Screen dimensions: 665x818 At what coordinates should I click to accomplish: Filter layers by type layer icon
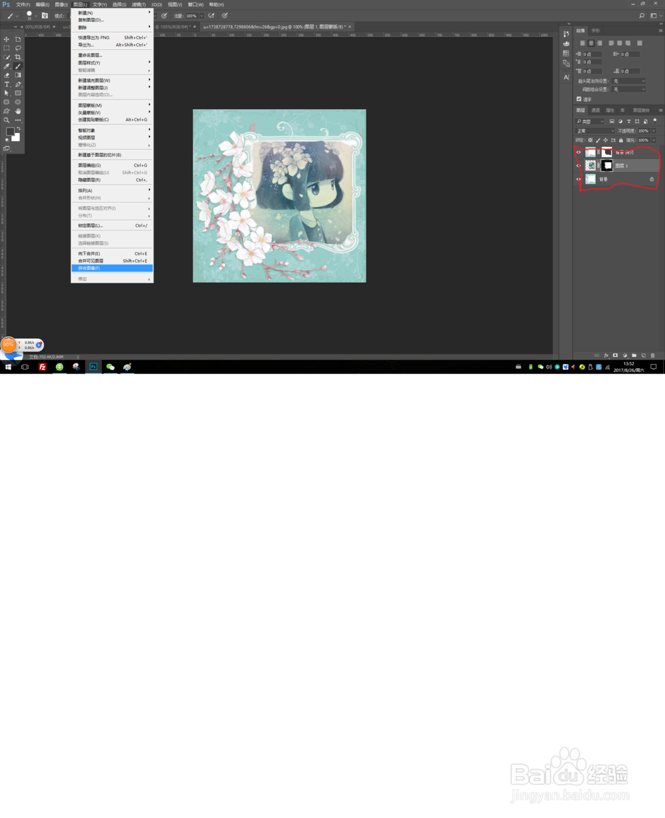(x=628, y=122)
